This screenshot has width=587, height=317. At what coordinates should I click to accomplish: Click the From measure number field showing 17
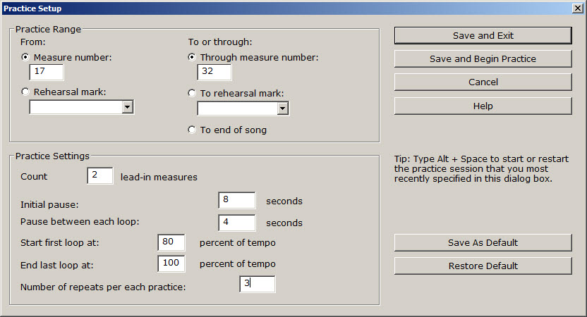(x=47, y=72)
